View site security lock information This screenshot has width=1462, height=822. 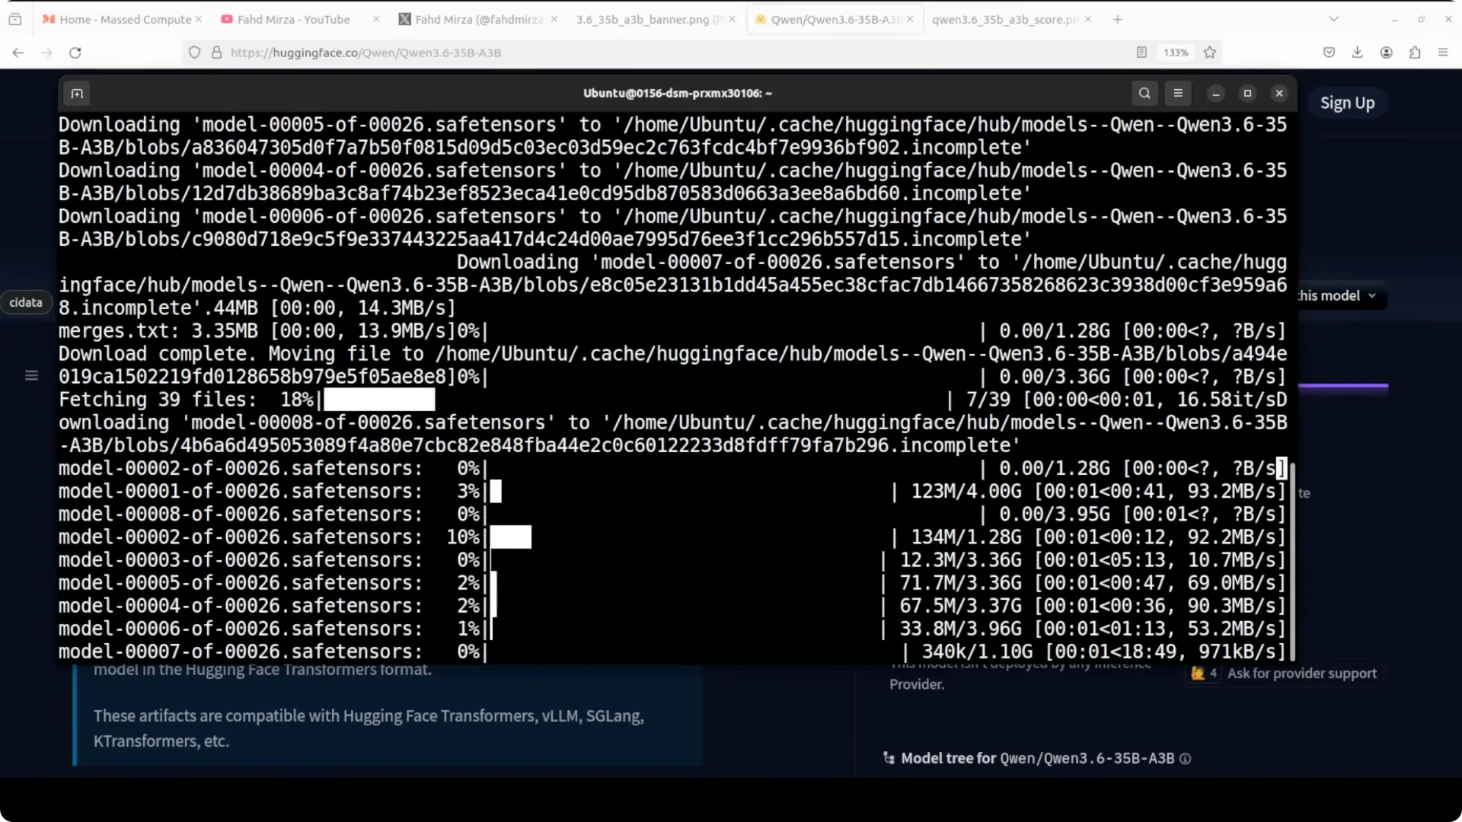point(217,53)
